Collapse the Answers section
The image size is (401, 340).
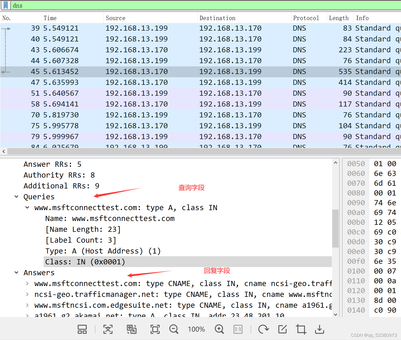17,272
